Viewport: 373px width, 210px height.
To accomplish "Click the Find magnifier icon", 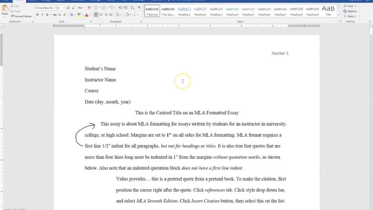I will point(345,6).
